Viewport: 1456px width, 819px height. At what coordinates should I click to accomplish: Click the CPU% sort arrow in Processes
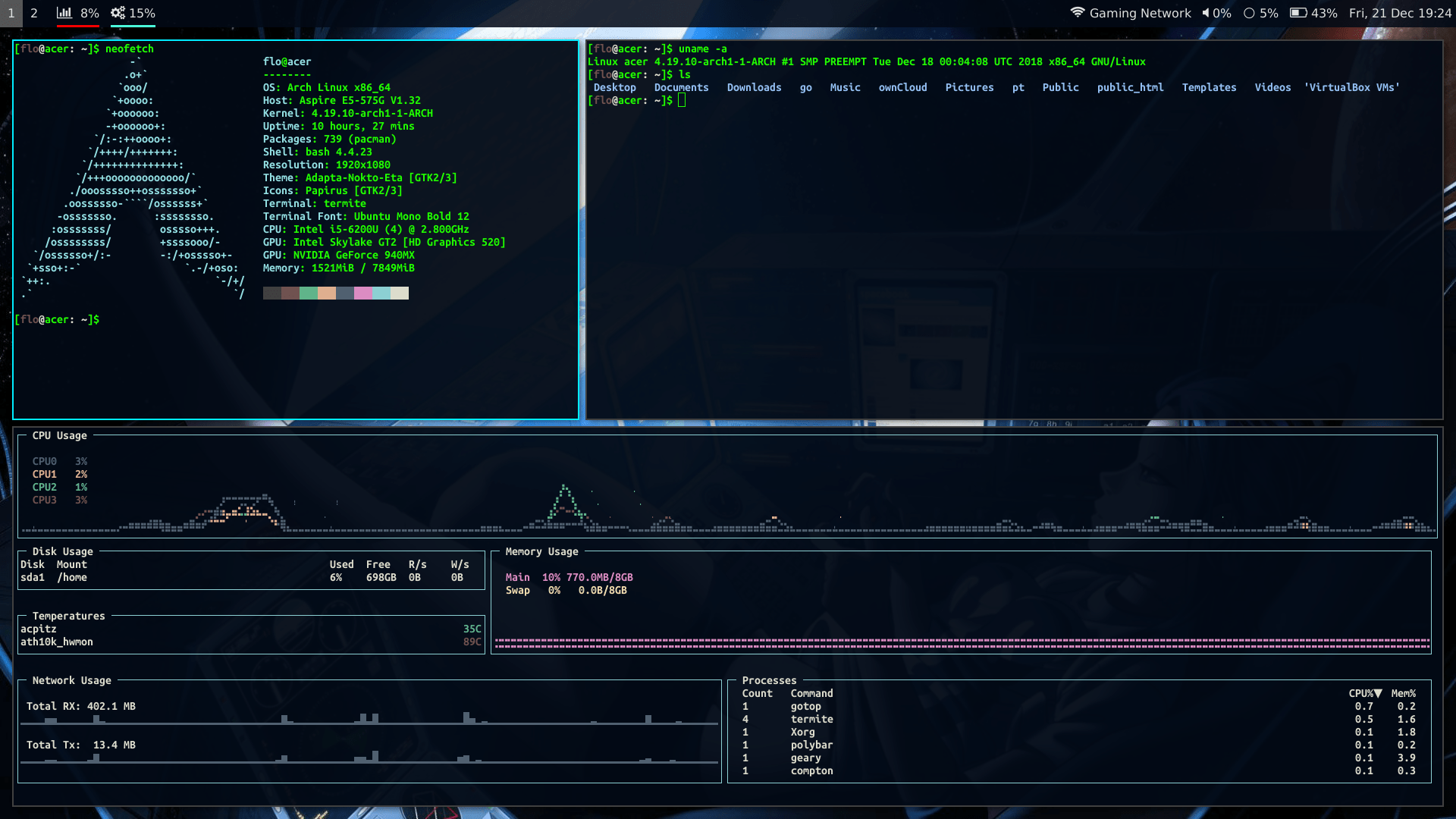tap(1378, 693)
